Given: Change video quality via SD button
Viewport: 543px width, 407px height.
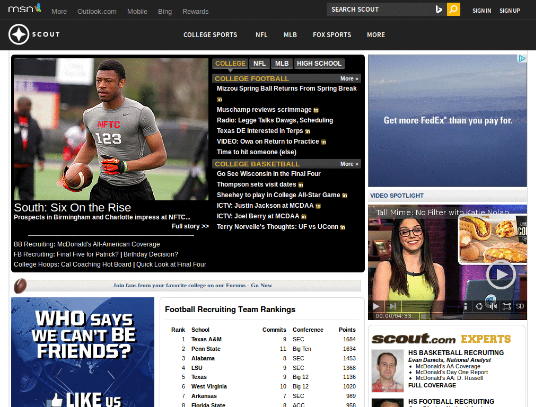Looking at the screenshot, I should pos(520,306).
